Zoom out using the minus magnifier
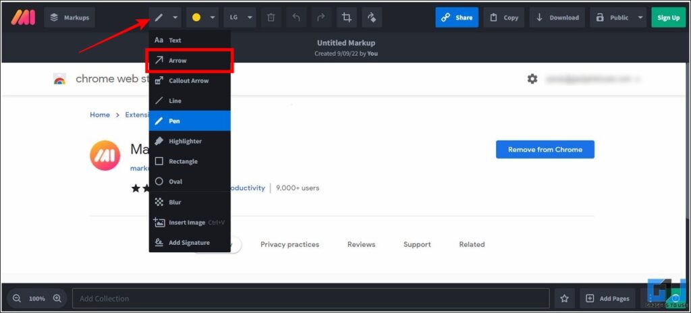 point(17,298)
